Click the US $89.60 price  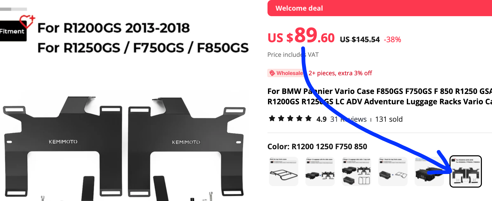301,36
